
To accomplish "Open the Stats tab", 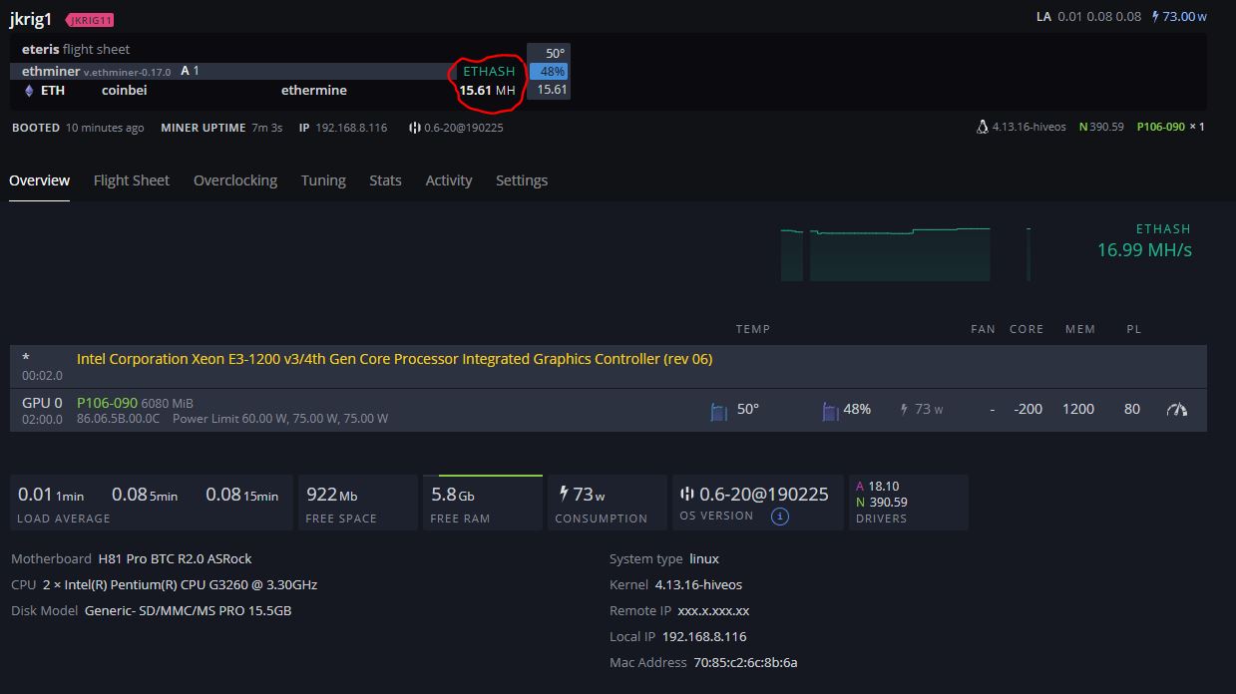I will (385, 180).
